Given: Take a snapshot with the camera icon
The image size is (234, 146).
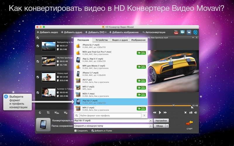Looking at the screenshot, I should 191,113.
